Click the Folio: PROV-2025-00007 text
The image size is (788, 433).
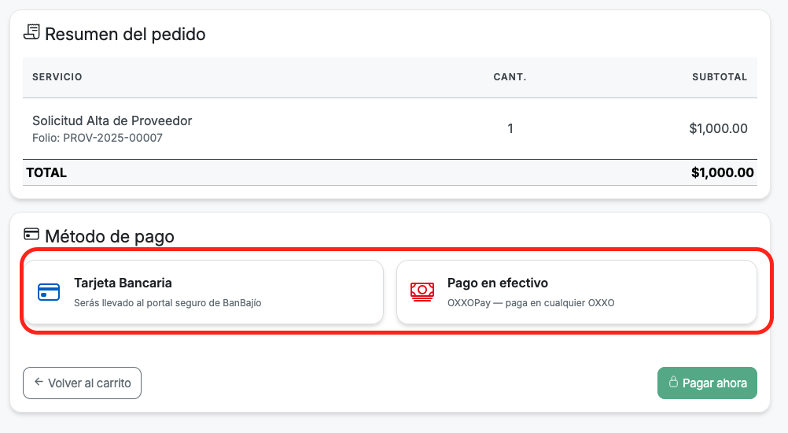click(x=98, y=138)
